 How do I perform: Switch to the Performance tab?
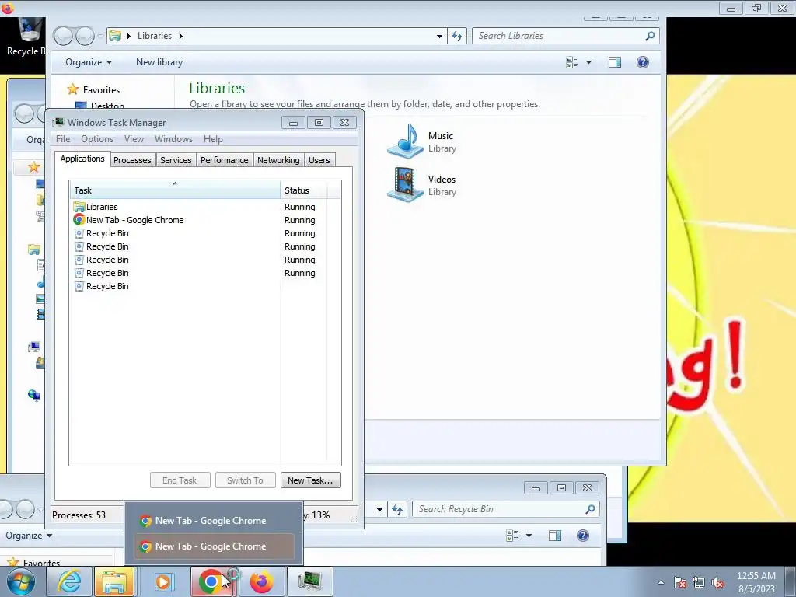click(225, 160)
